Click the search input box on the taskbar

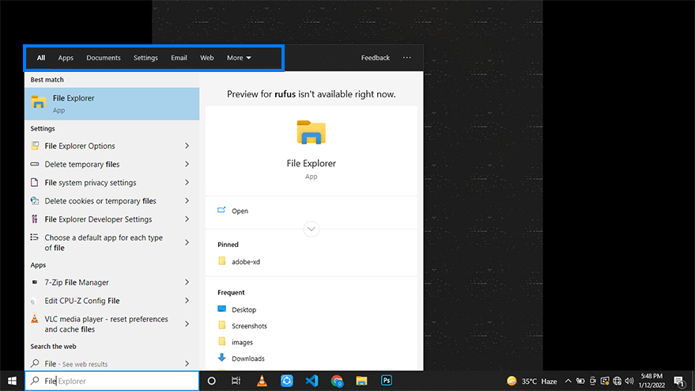coord(119,381)
